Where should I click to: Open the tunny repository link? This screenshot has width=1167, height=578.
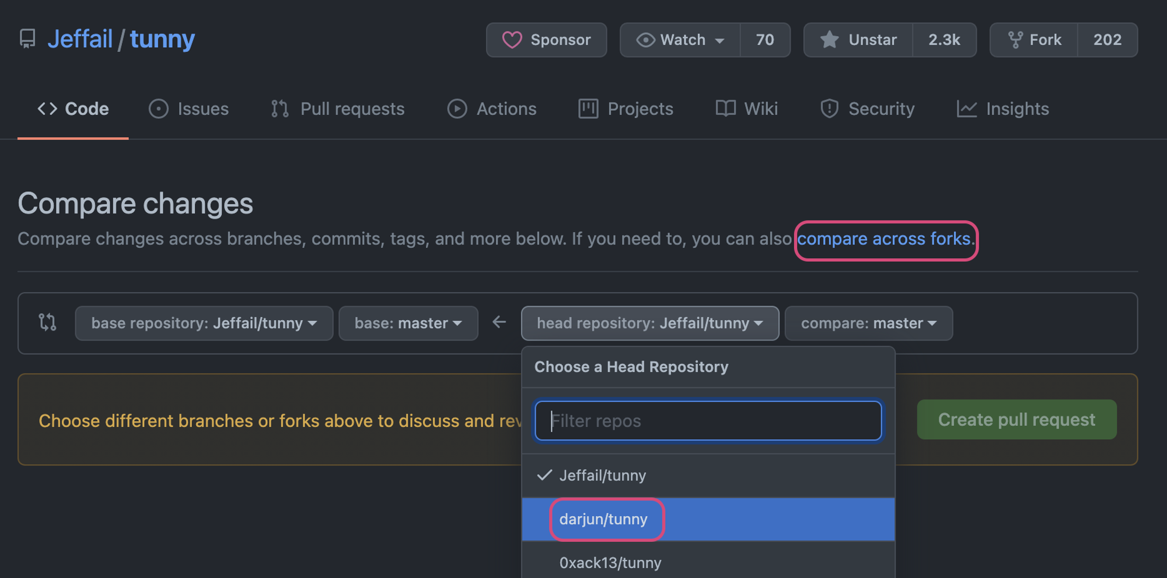(162, 39)
